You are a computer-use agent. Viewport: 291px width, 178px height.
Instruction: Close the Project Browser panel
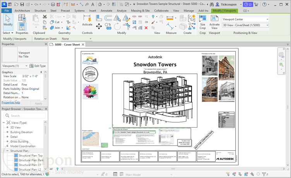[46, 109]
